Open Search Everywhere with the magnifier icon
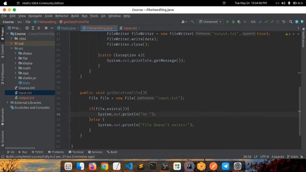The image size is (306, 172). click(291, 22)
